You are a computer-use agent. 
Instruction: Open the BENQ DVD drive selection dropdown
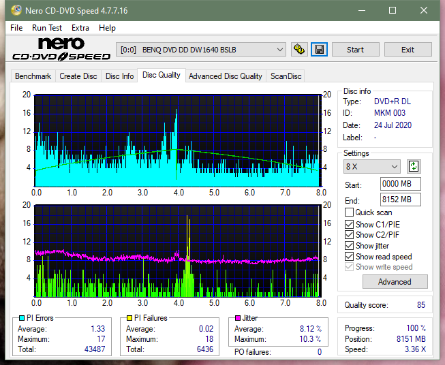[x=201, y=50]
